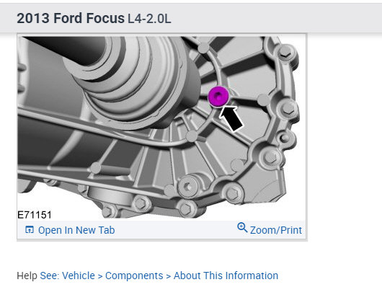This screenshot has width=382, height=295.
Task: Click the Help label text
Action: tap(27, 276)
